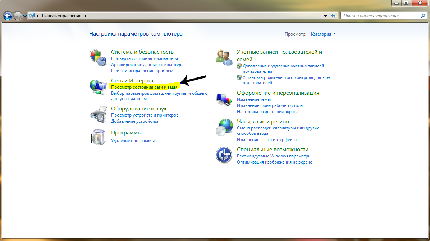Image resolution: width=430 pixels, height=241 pixels.
Task: Click the Network and Internet globe icon
Action: (98, 87)
